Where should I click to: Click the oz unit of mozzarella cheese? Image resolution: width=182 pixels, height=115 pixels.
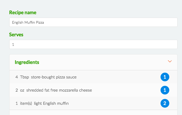point(22,91)
